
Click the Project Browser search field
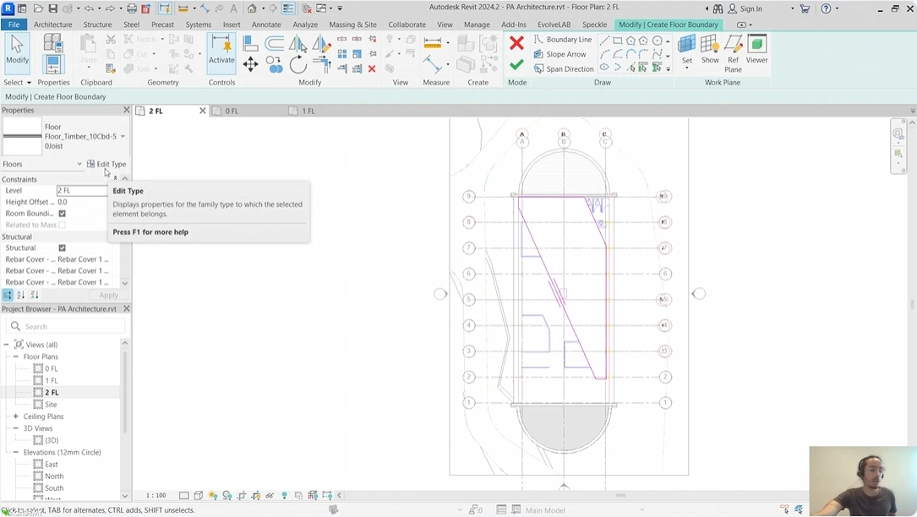[x=66, y=326]
